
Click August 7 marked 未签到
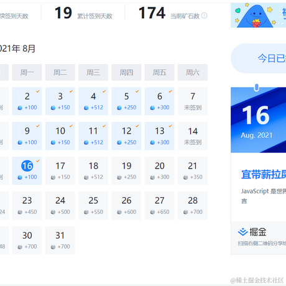193,101
